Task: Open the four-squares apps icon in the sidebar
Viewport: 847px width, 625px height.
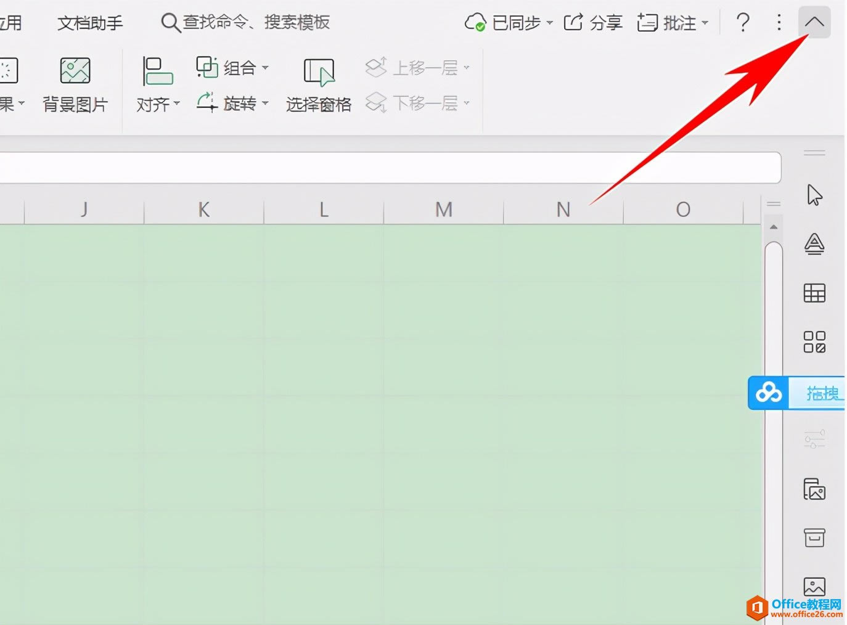Action: tap(814, 341)
